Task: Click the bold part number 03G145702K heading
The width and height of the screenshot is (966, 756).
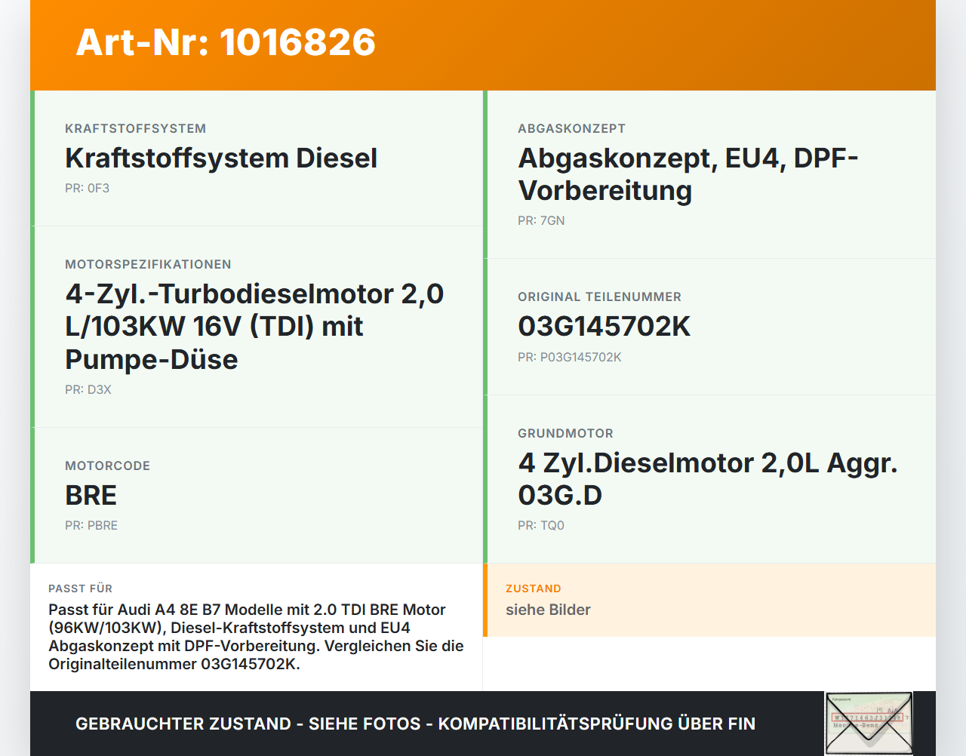Action: [605, 327]
